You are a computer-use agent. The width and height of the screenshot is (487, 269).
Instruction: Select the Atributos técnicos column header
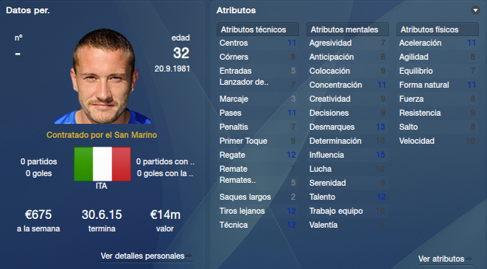257,29
